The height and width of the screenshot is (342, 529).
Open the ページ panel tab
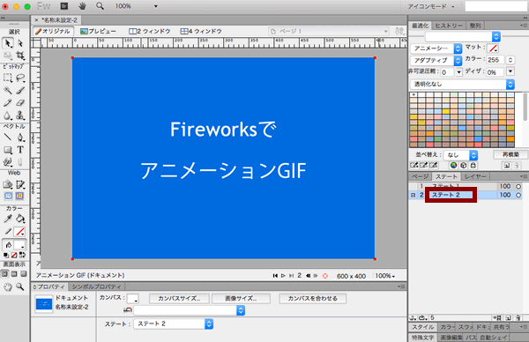[421, 176]
